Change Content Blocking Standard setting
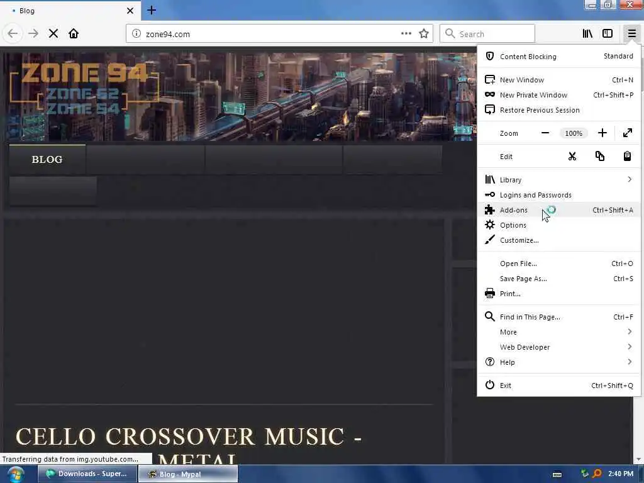Screen dimensions: 644x483 click(618, 56)
